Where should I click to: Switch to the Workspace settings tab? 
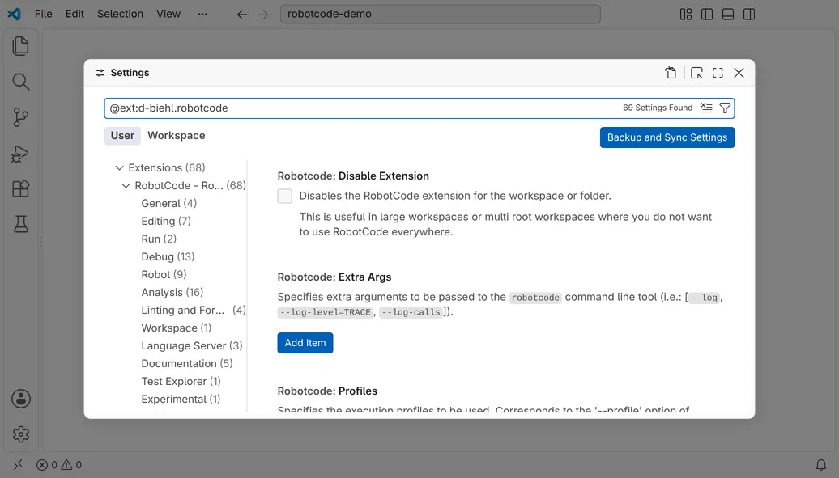[176, 136]
